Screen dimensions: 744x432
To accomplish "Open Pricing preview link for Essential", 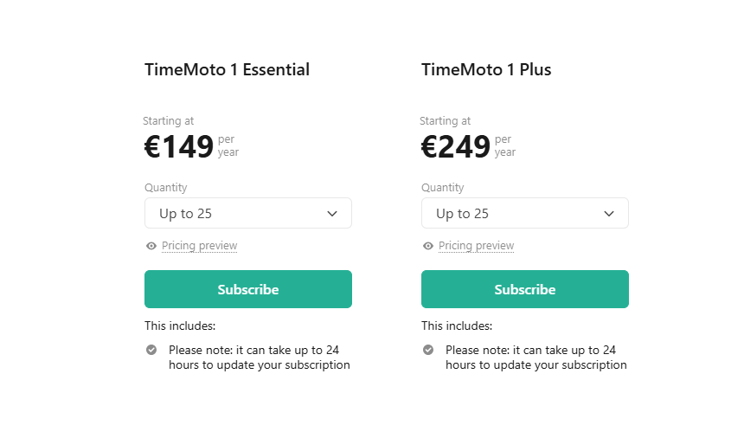I will [199, 246].
